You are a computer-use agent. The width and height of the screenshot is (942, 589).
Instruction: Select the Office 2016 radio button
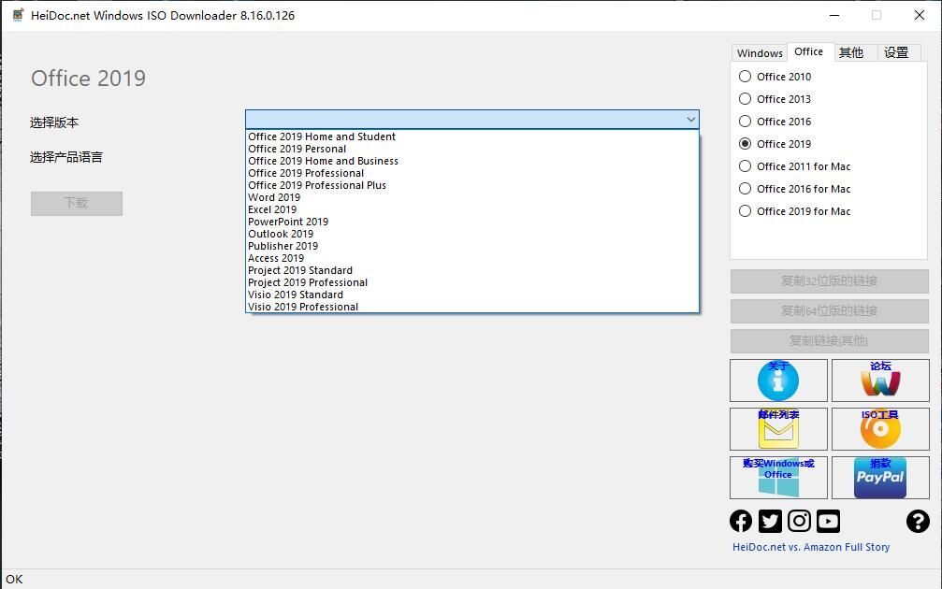point(746,122)
